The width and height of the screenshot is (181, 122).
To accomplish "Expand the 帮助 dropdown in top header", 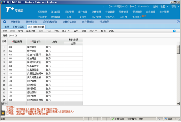I will [x=178, y=6].
